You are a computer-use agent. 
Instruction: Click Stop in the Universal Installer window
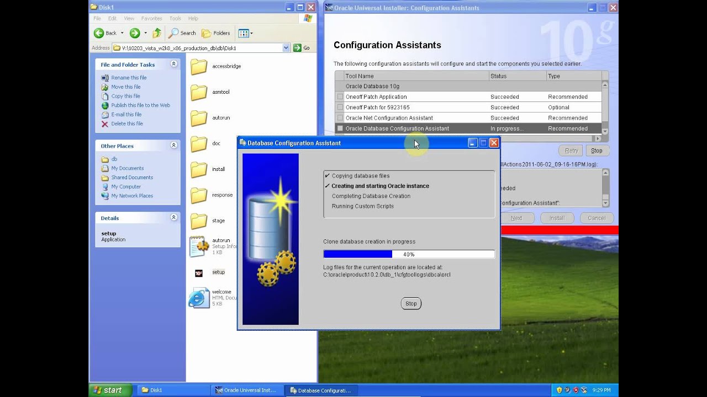pos(597,151)
